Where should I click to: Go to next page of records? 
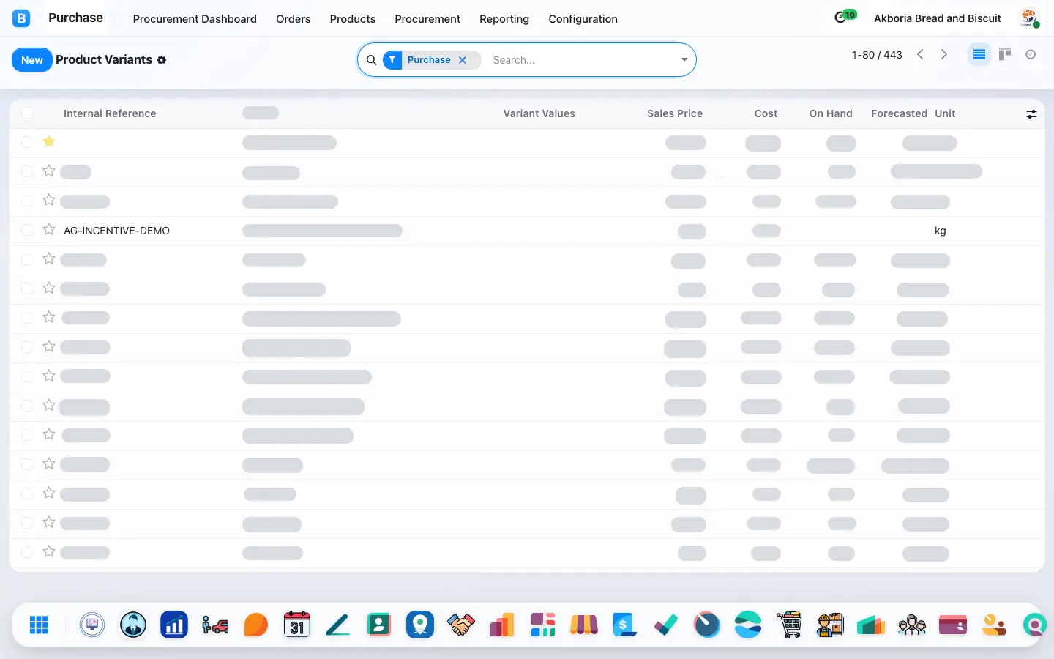(x=944, y=54)
